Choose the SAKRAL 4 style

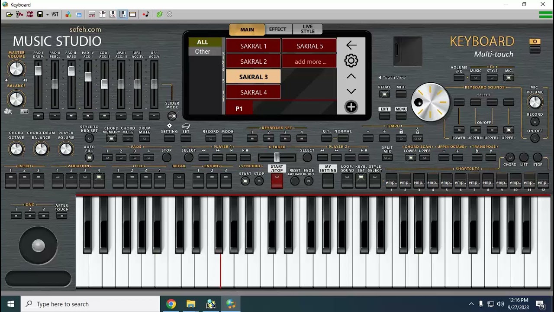click(253, 92)
